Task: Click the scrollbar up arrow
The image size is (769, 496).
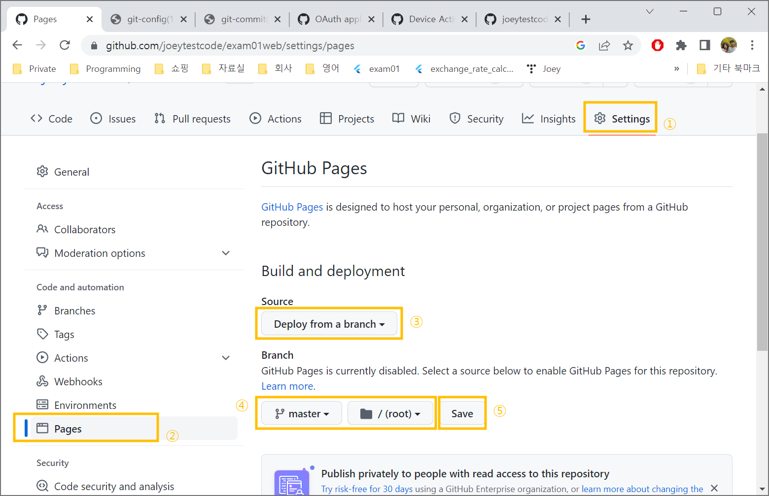Action: coord(762,89)
